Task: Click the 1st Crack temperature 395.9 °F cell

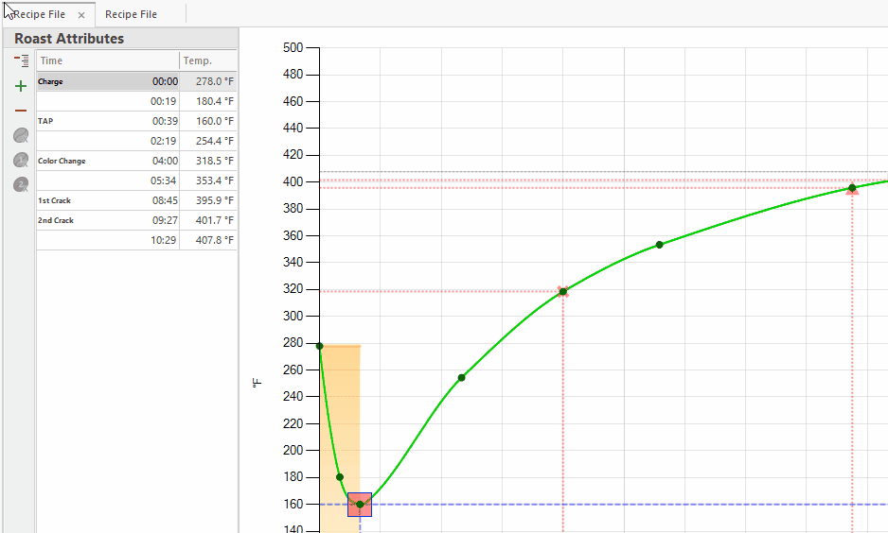Action: (x=209, y=200)
